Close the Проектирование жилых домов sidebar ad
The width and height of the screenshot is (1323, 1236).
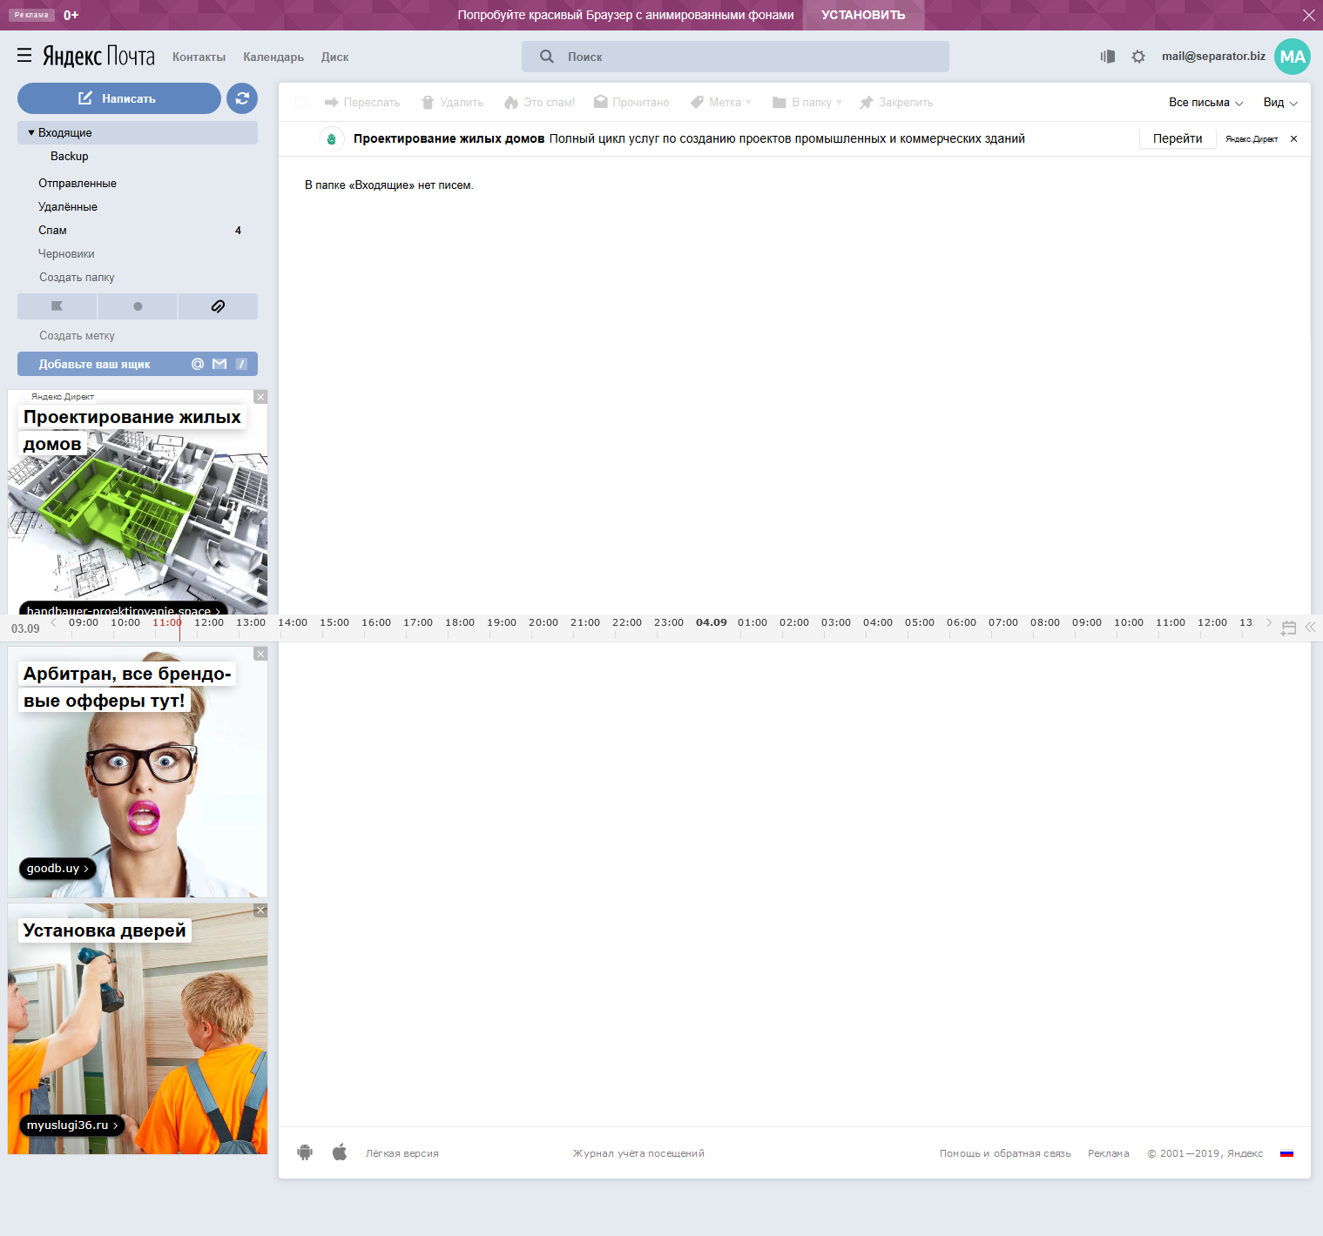coord(260,397)
